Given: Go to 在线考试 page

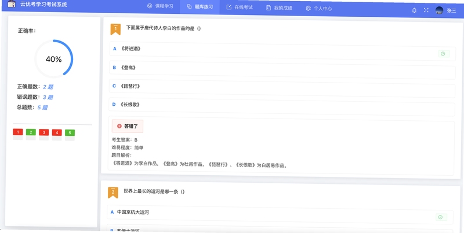Looking at the screenshot, I should pos(240,8).
